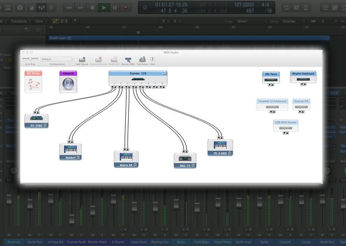Mute the Drummer channel strip
This screenshot has width=346, height=246.
click(x=9, y=235)
